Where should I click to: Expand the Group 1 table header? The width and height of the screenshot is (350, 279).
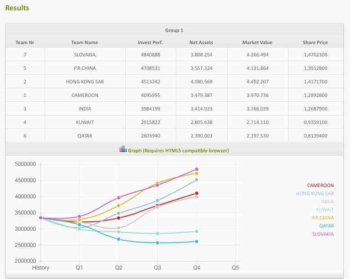[174, 30]
